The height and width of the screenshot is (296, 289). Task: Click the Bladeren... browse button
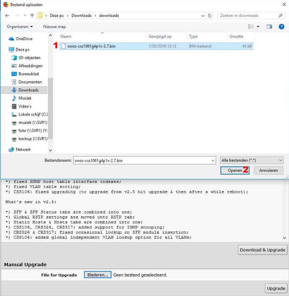pos(97,275)
